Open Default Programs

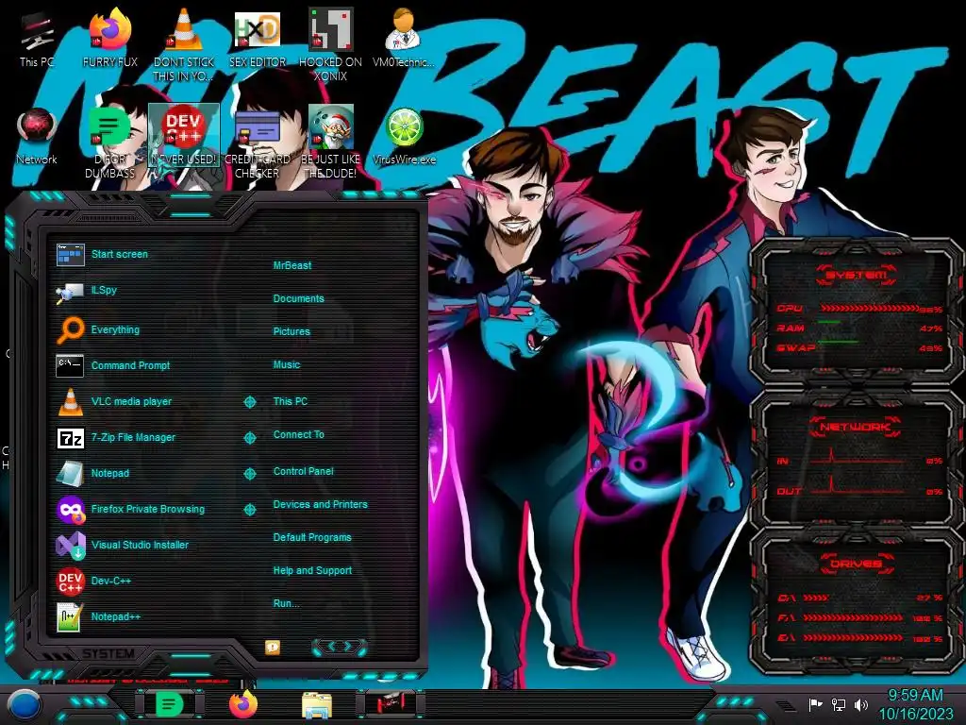311,537
